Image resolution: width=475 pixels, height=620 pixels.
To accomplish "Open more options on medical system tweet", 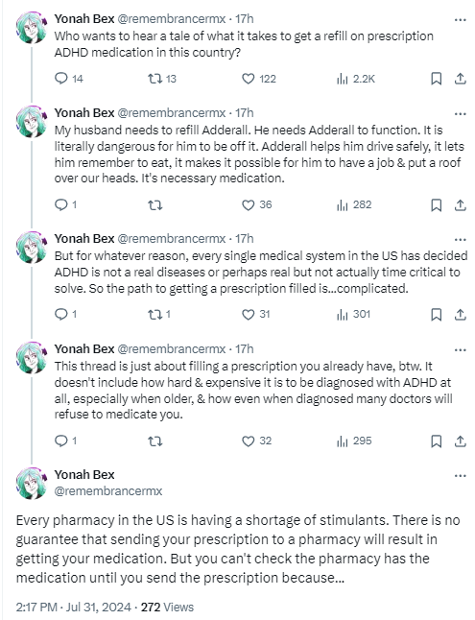I will tap(461, 240).
